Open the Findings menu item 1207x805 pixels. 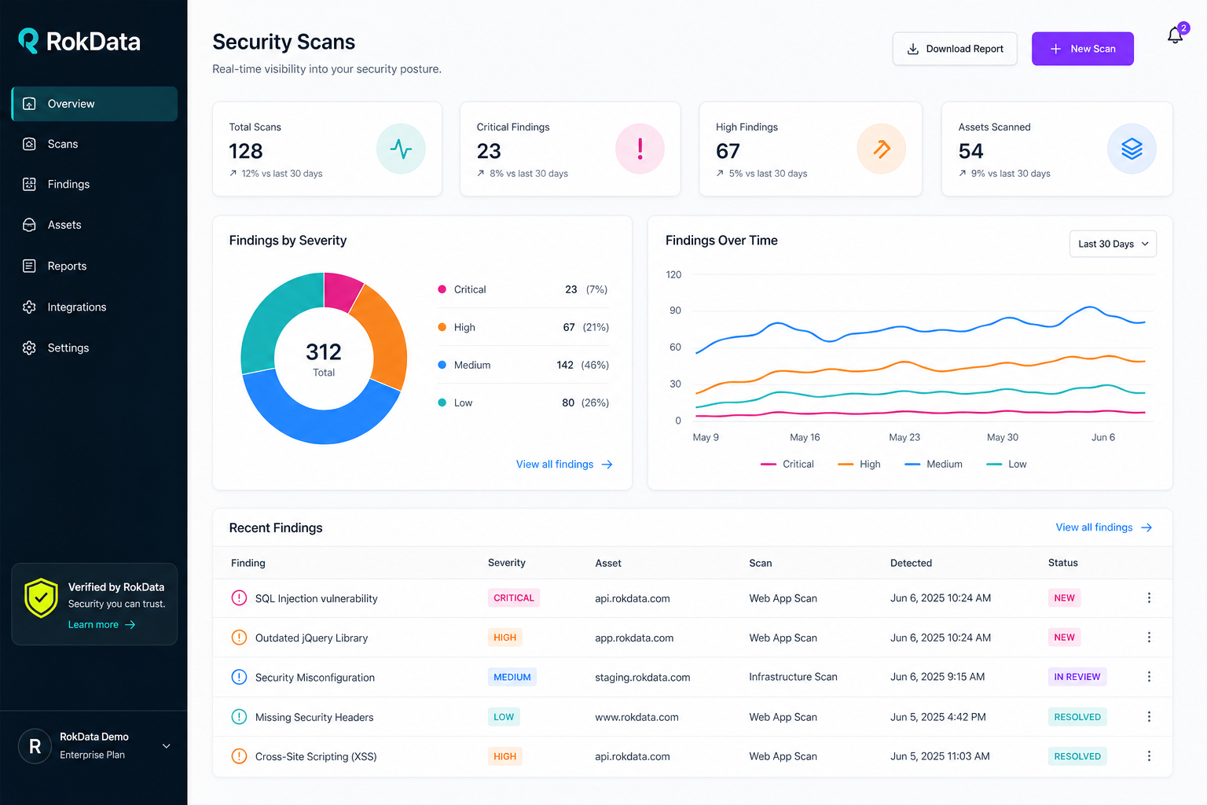click(94, 184)
